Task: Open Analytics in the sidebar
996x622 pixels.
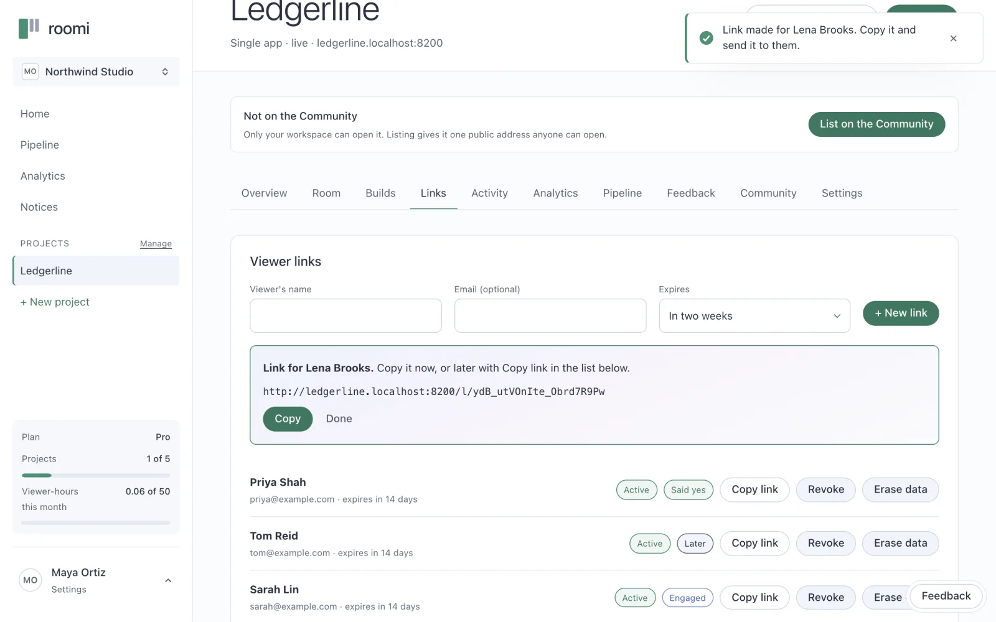Action: click(42, 176)
